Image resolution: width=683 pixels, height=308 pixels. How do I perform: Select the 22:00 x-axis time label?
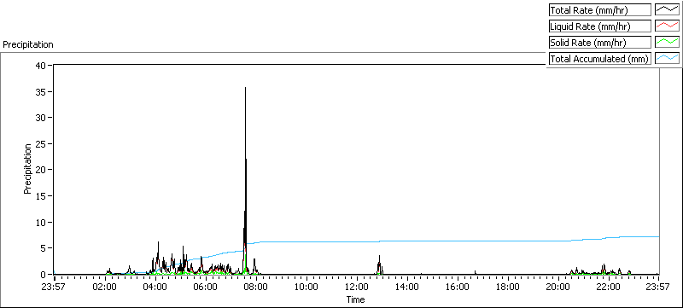609,287
